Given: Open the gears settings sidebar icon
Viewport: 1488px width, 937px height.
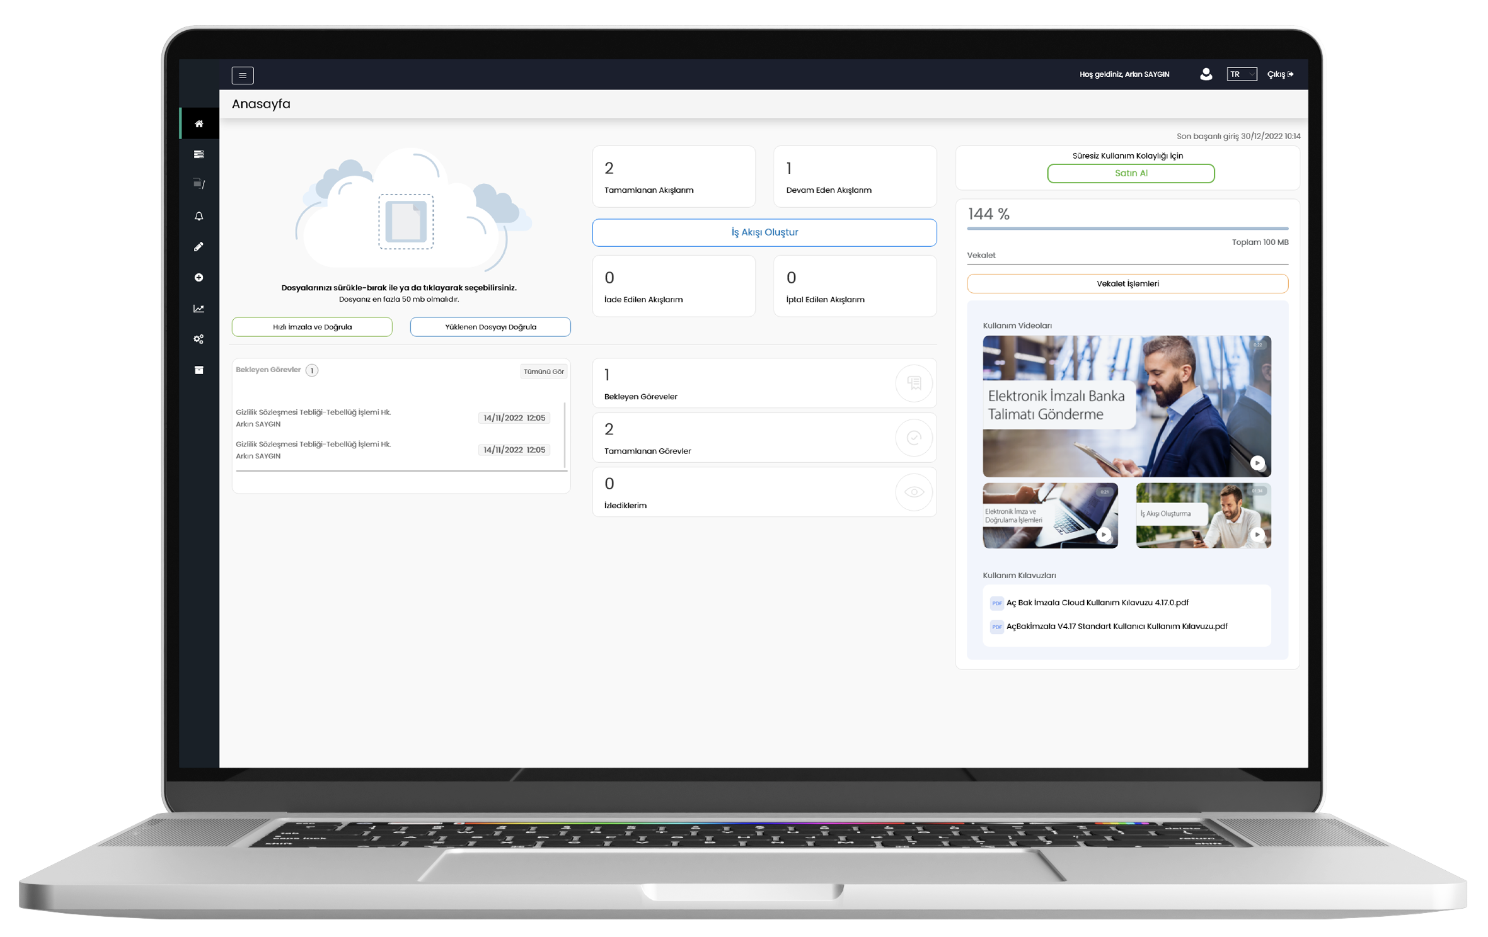Looking at the screenshot, I should (x=199, y=339).
